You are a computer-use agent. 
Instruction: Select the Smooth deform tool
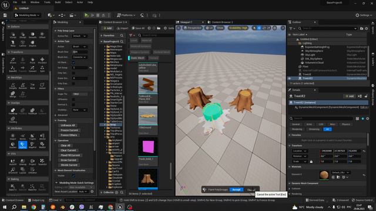[x=32, y=35]
